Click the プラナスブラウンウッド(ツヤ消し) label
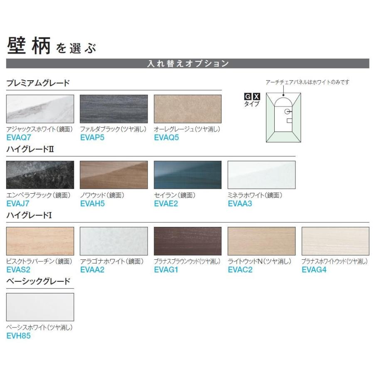The image size is (374, 374). tap(187, 261)
